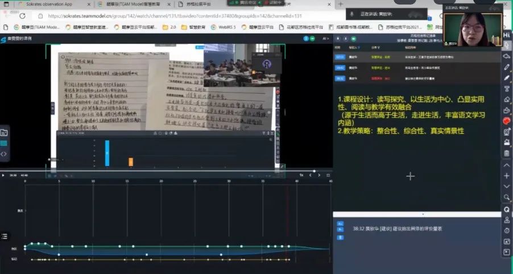Click the up chevron in right toolbar
The width and height of the screenshot is (513, 274).
(x=507, y=164)
